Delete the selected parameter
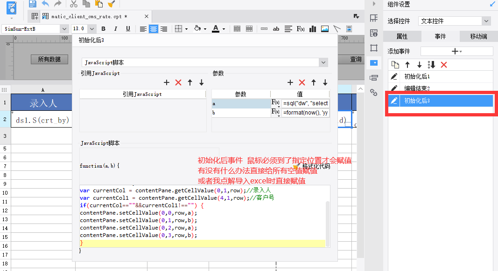The width and height of the screenshot is (498, 271). [x=302, y=83]
